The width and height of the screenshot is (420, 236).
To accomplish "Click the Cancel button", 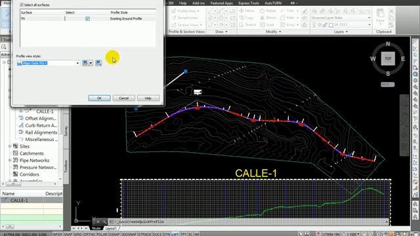I will click(124, 98).
